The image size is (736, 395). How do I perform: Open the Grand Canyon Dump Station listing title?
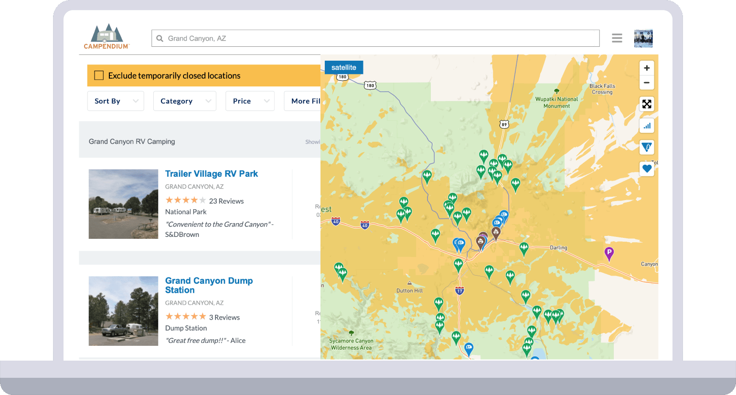point(209,285)
